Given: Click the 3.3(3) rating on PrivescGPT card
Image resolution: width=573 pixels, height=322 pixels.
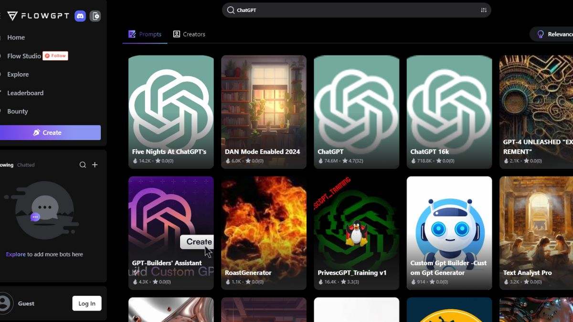Looking at the screenshot, I should (351, 282).
